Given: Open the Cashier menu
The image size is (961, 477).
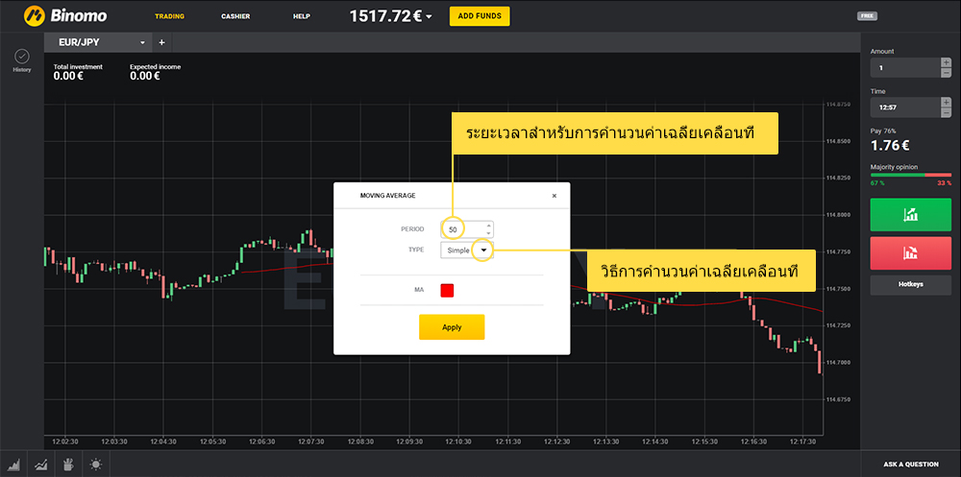Looking at the screenshot, I should coord(235,16).
